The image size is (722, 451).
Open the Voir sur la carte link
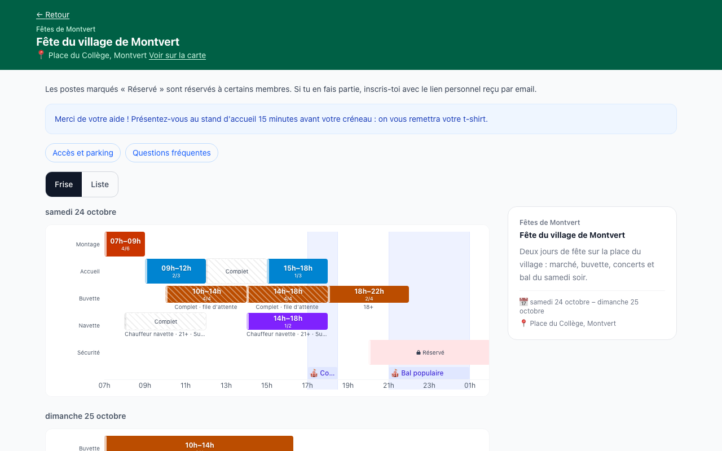[x=177, y=55]
